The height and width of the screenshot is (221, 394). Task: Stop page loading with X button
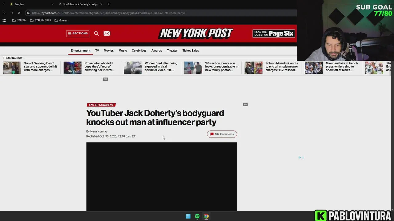pos(19,13)
